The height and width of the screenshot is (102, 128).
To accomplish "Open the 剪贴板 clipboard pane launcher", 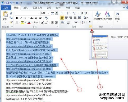I will [12, 26].
